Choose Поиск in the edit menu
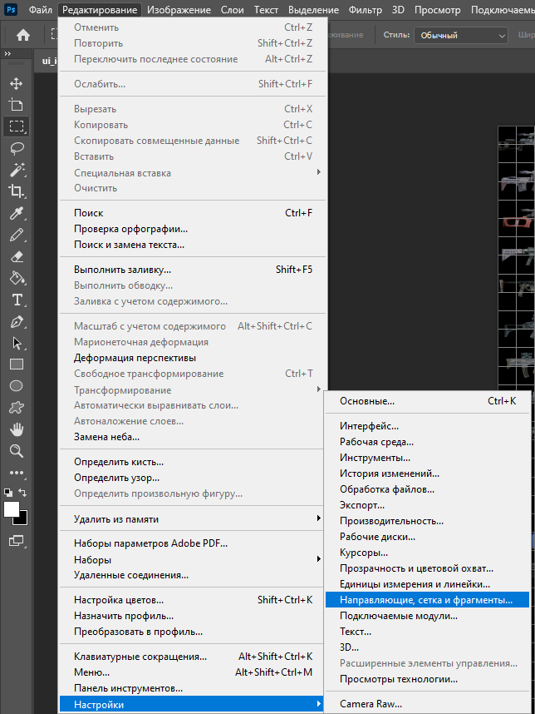Viewport: 535px width, 714px height. click(193, 213)
